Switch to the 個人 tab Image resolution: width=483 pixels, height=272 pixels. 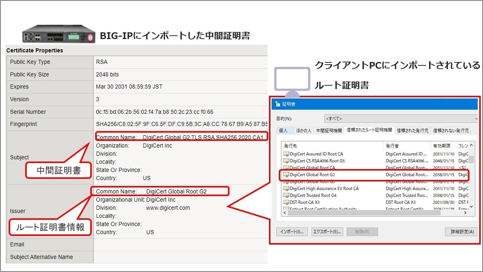(x=283, y=131)
